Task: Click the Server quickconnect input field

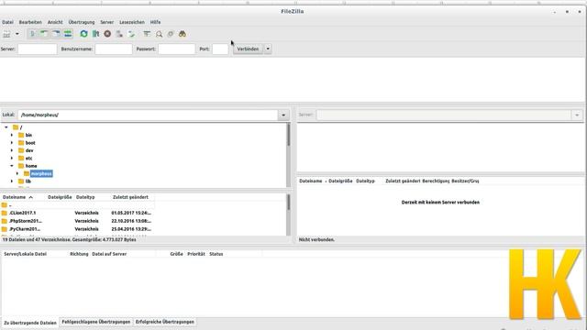Action: point(38,49)
